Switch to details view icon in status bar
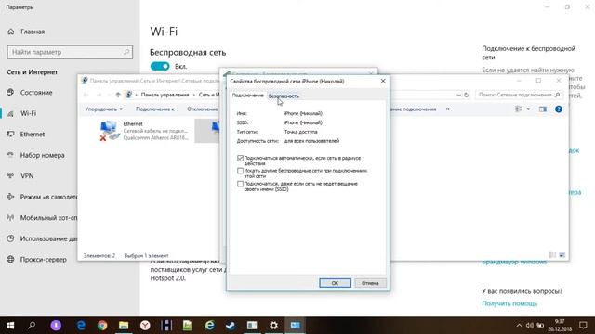This screenshot has width=595, height=334. 552,255
